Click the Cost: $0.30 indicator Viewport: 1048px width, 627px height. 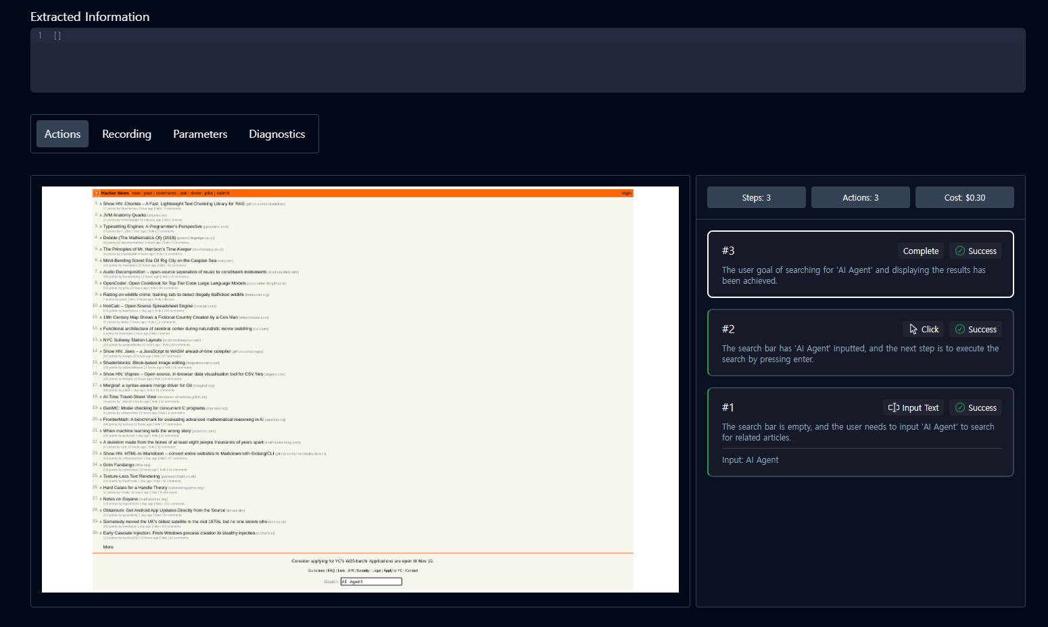pyautogui.click(x=964, y=197)
